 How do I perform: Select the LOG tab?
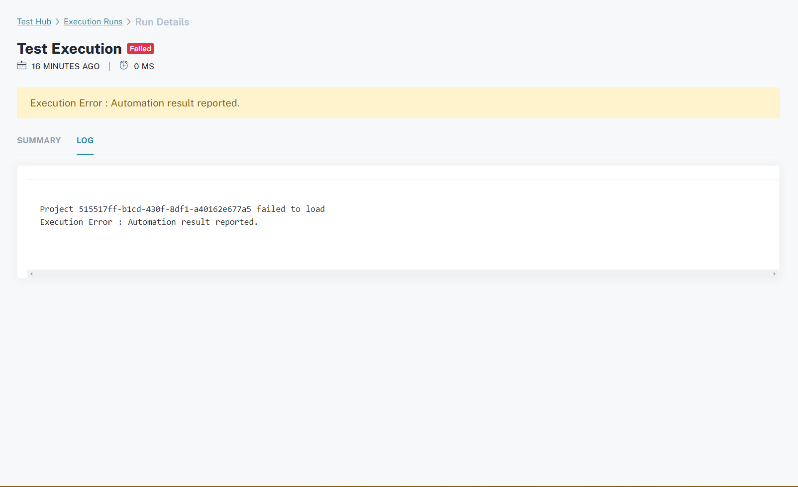(x=85, y=140)
